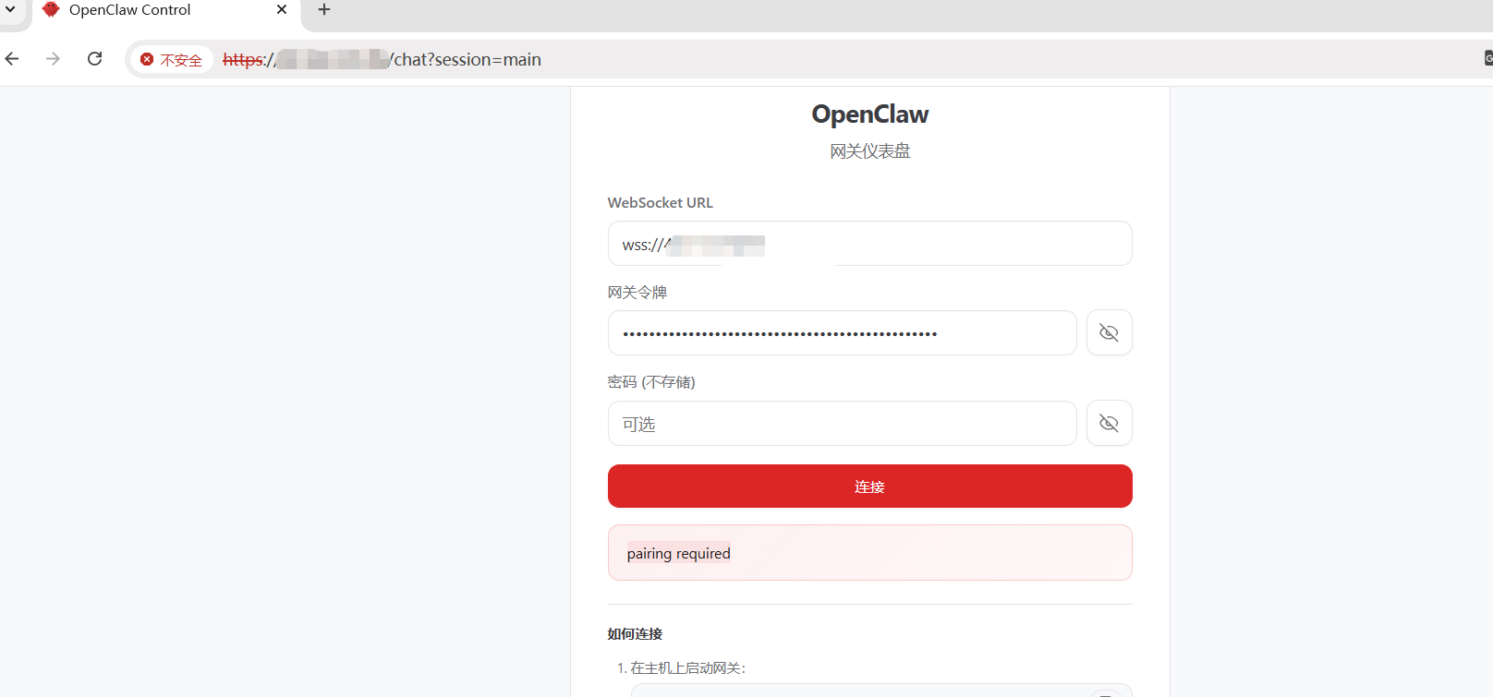Open a new tab with plus icon
1493x697 pixels.
pos(324,9)
